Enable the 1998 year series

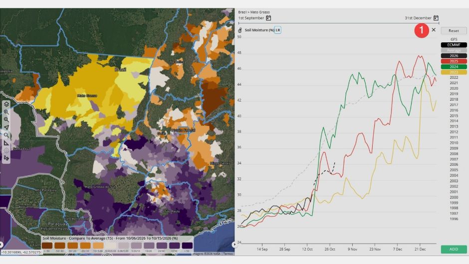coord(454,208)
